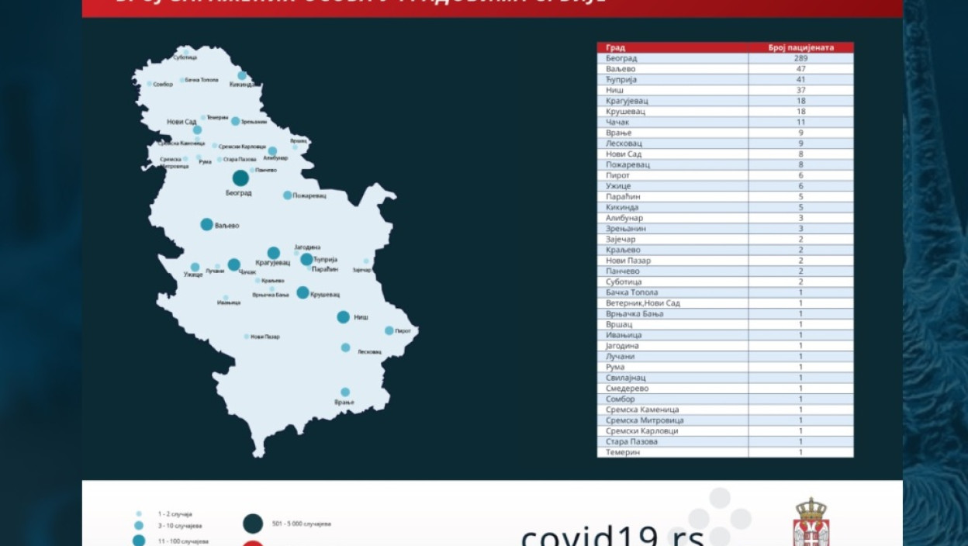968x546 pixels.
Task: Click the Нови Пазар dot on the map
Action: [x=247, y=337]
